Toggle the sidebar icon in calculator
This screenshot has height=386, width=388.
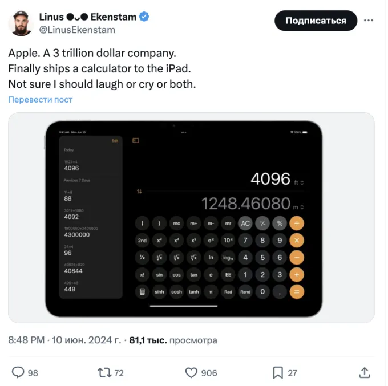[x=136, y=140]
